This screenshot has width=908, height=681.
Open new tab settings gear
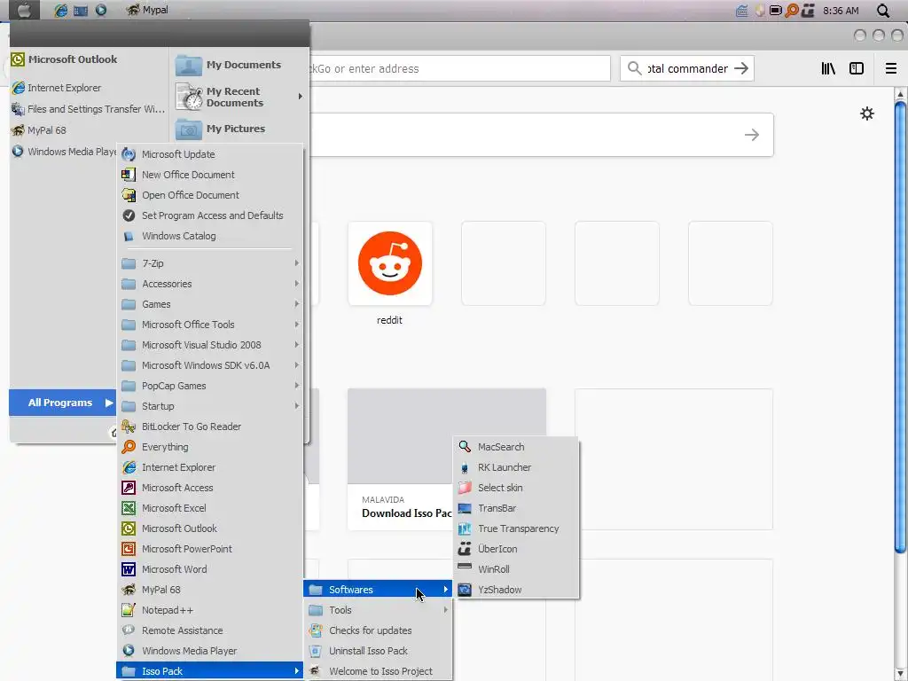tap(867, 113)
